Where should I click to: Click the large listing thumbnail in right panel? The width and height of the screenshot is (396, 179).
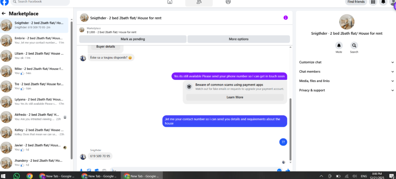click(347, 22)
